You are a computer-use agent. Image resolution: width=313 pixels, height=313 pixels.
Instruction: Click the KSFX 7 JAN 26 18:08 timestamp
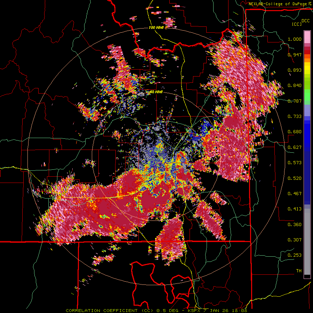[217, 311]
